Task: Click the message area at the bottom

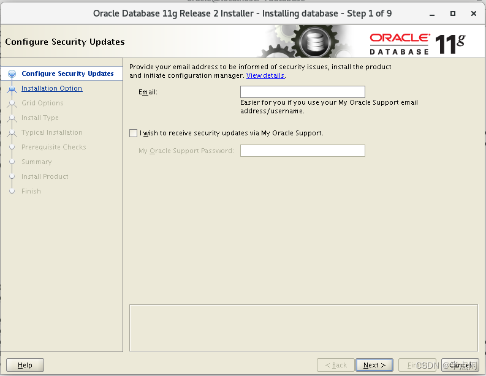Action: 304,328
